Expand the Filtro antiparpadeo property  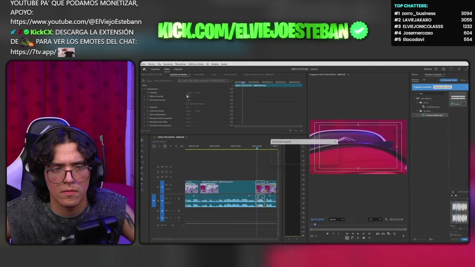[144, 115]
